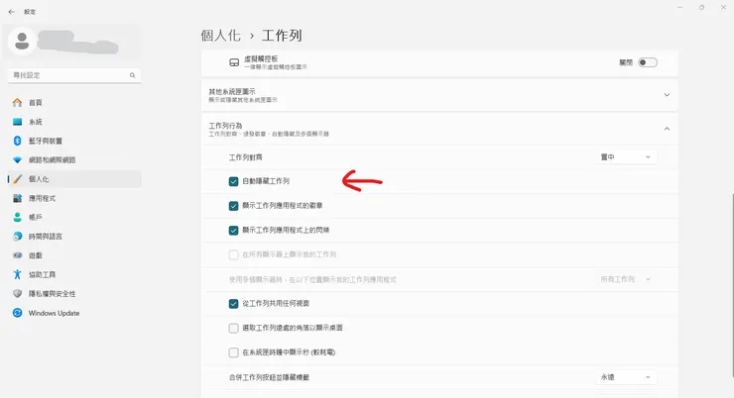Open 應用程式 via its apps icon
Viewport: 734px width, 398px height.
pos(17,198)
